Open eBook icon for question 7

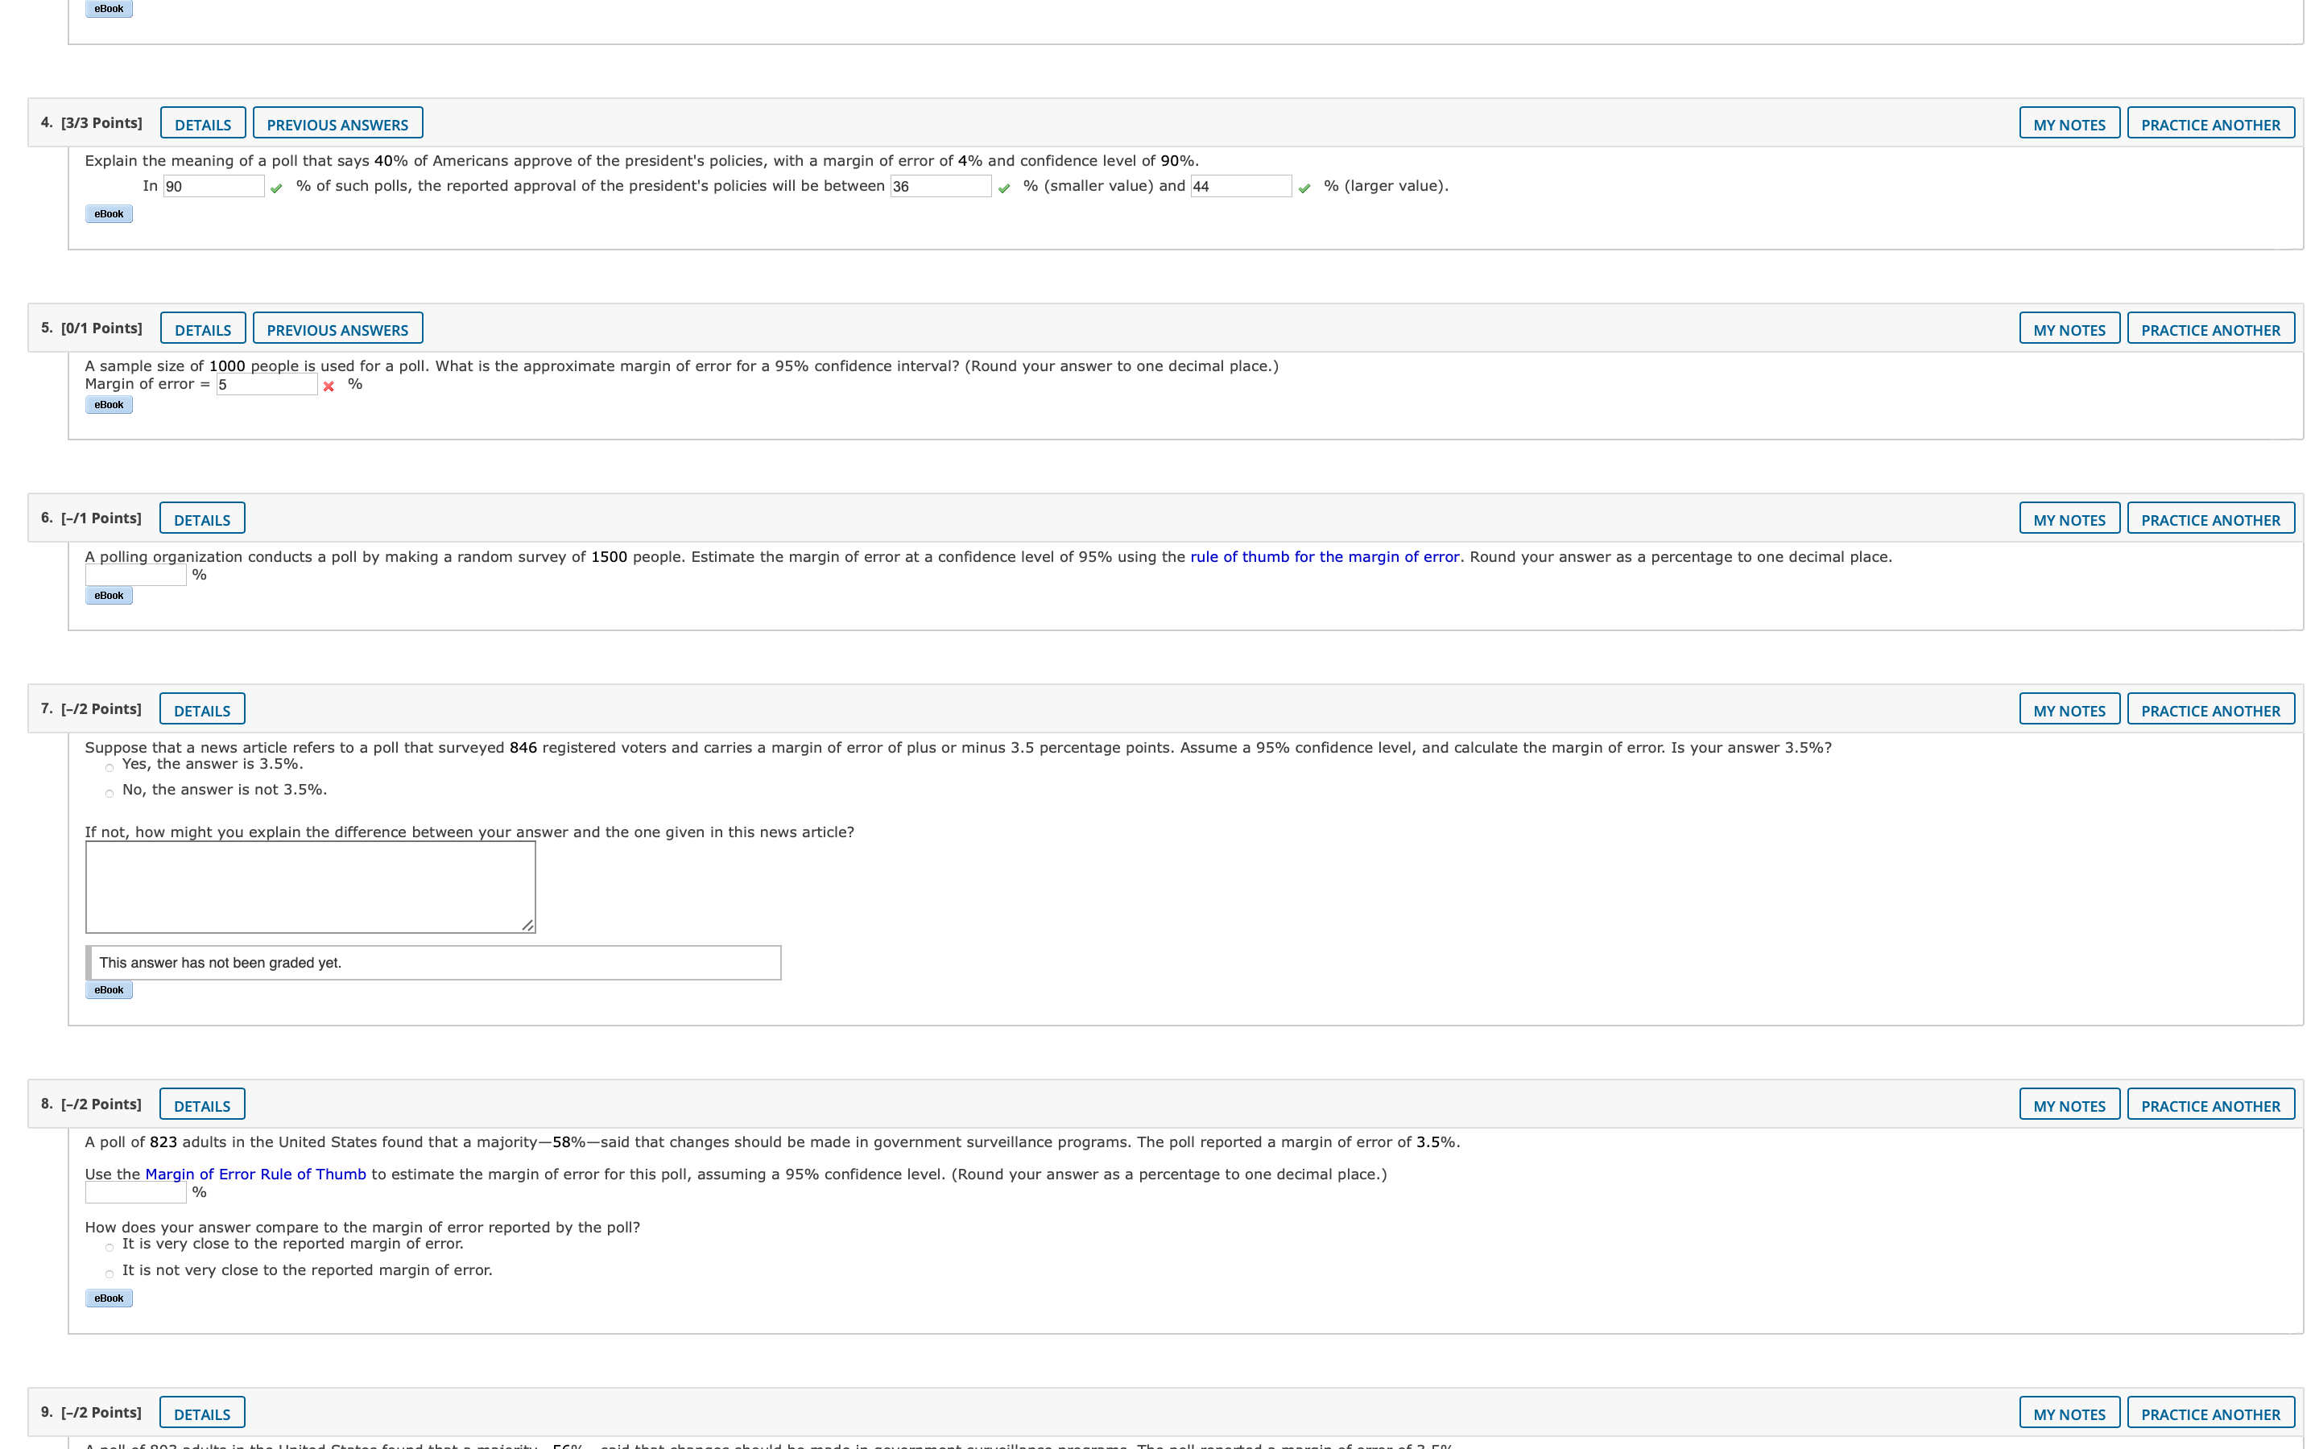(x=108, y=990)
